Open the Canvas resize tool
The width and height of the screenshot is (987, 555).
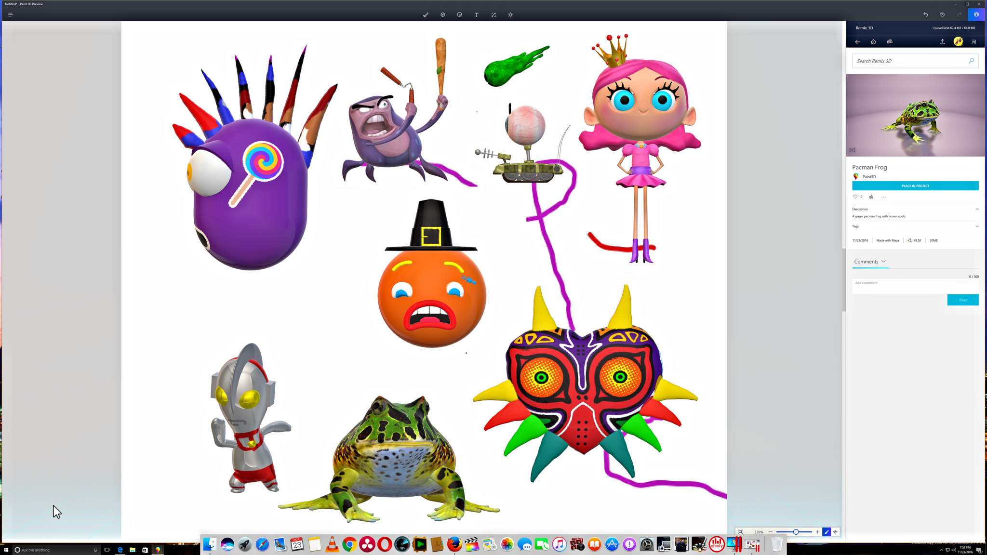493,14
